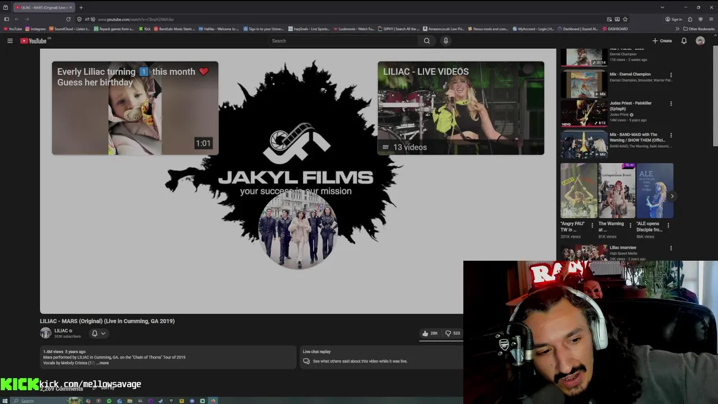This screenshot has width=718, height=404.
Task: Click the YouTube logo to go home
Action: (35, 41)
